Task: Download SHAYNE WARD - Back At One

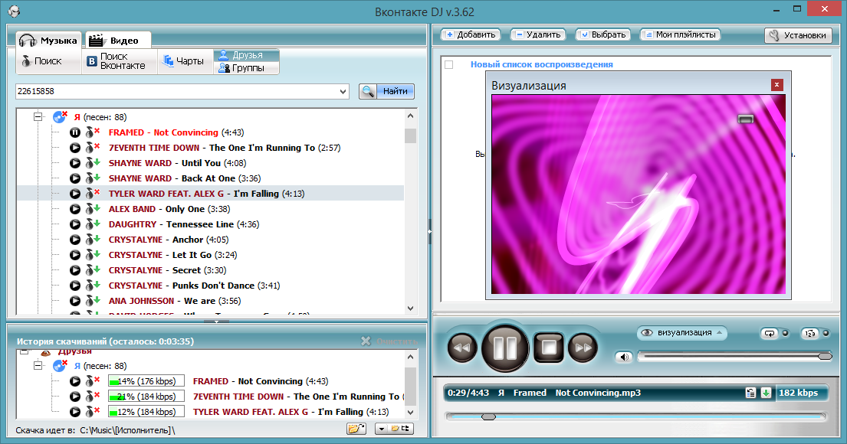Action: pos(93,178)
